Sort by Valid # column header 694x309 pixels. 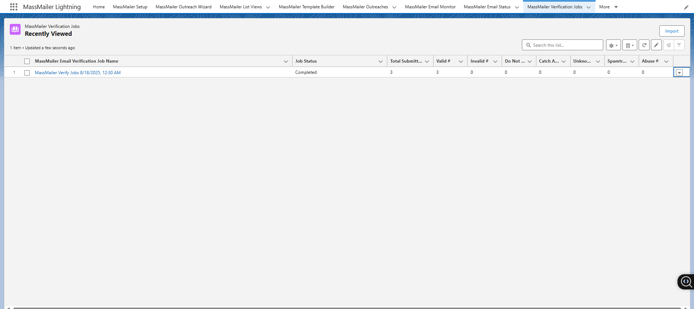pyautogui.click(x=443, y=61)
